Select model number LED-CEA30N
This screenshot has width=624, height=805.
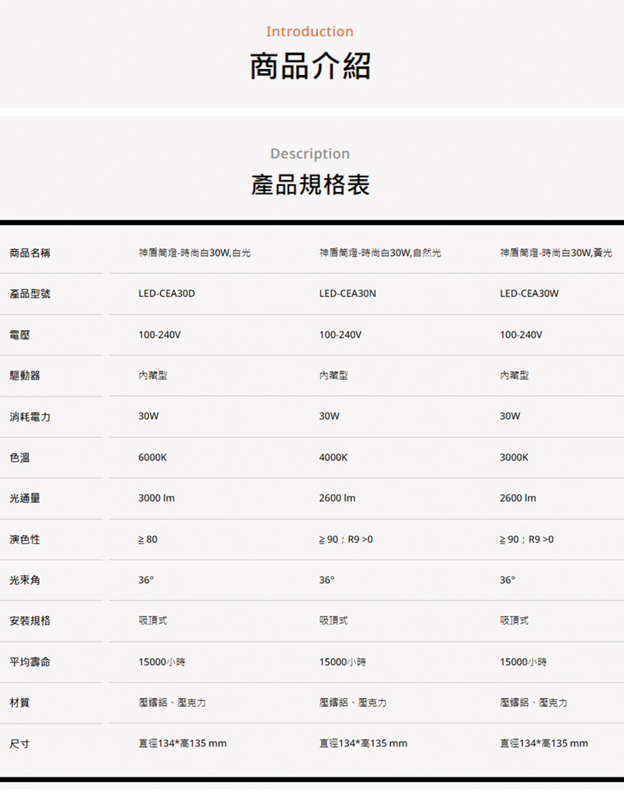[347, 294]
